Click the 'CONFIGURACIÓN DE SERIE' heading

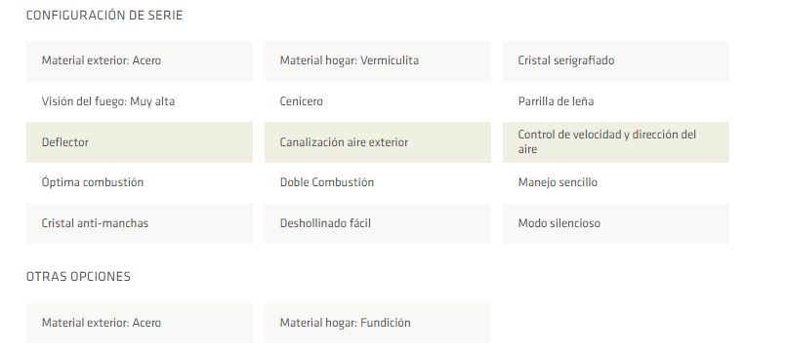coord(104,16)
